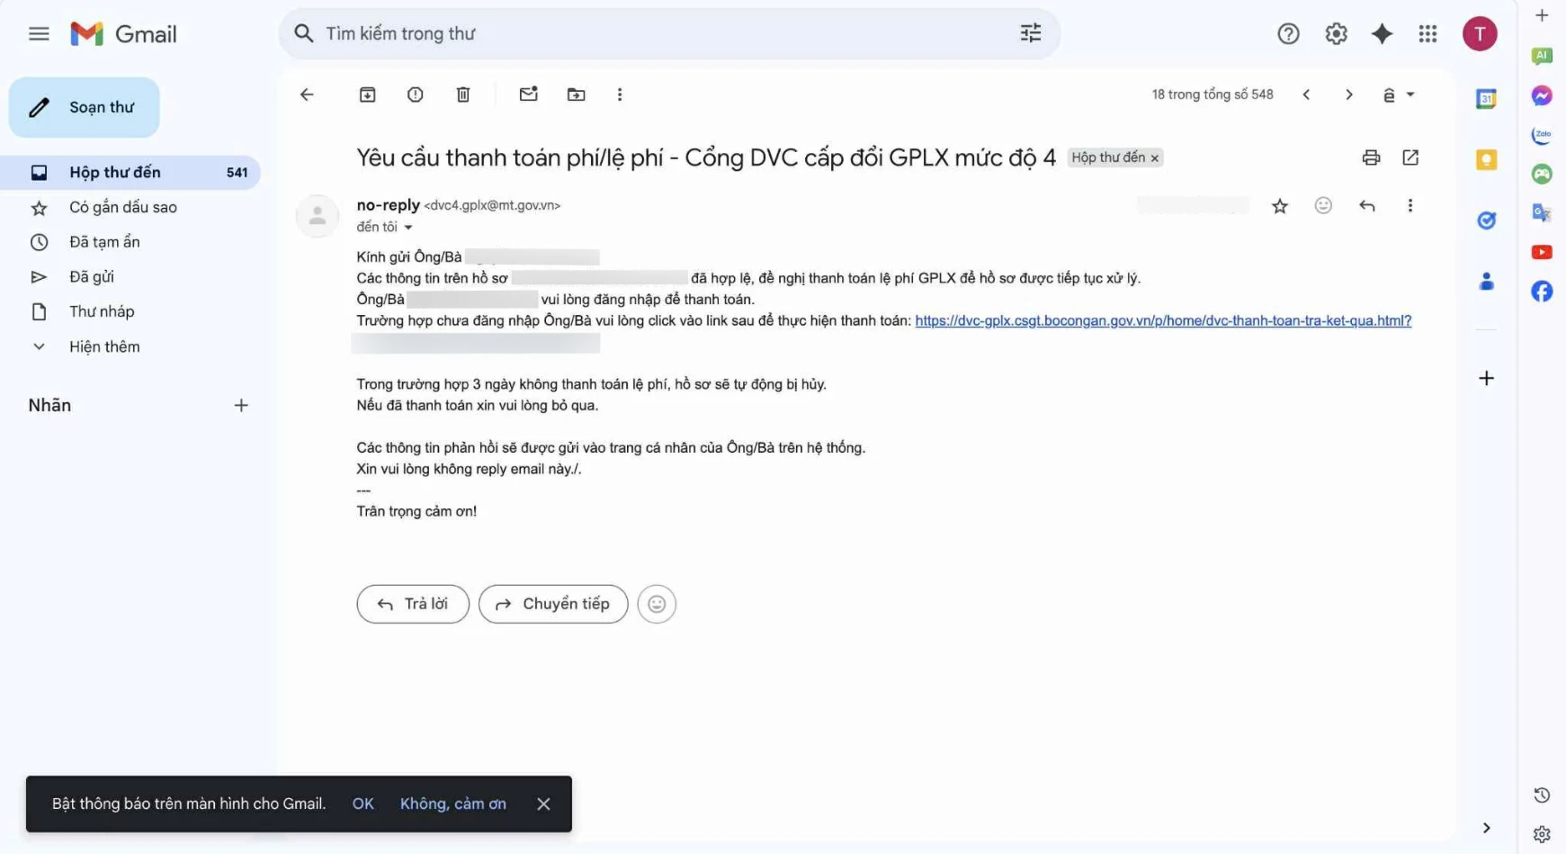Mark the email as unread

click(528, 94)
